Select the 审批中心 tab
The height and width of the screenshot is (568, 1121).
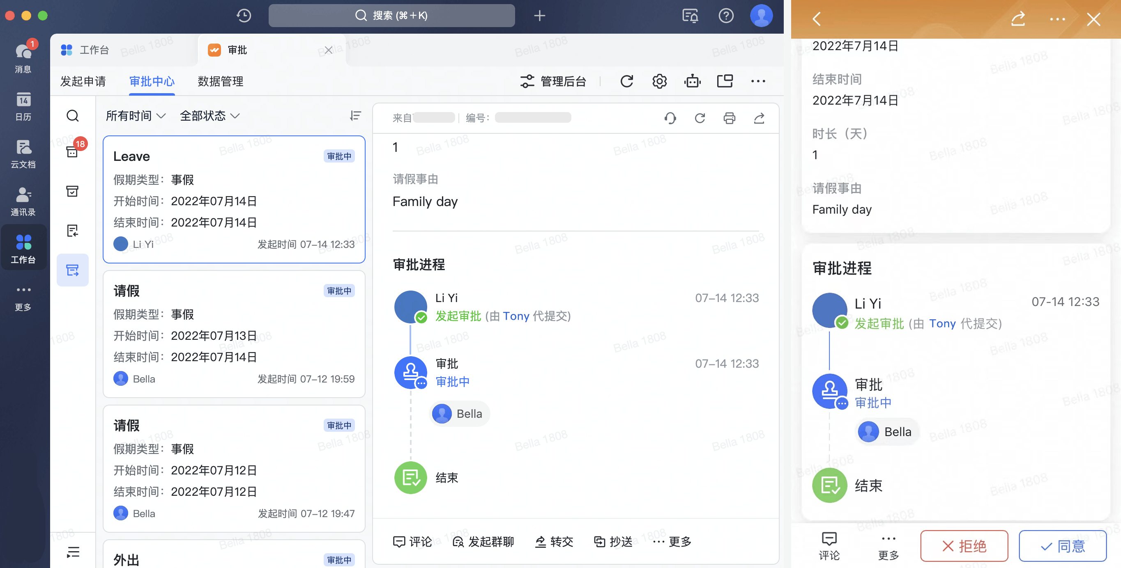point(152,81)
